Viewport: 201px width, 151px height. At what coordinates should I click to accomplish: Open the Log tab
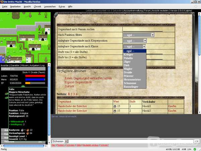pyautogui.click(x=43, y=65)
